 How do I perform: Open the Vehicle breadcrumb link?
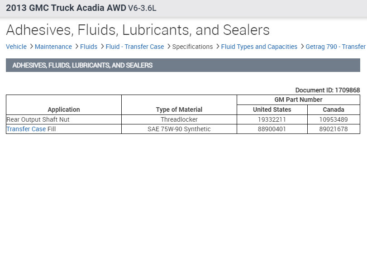click(16, 47)
